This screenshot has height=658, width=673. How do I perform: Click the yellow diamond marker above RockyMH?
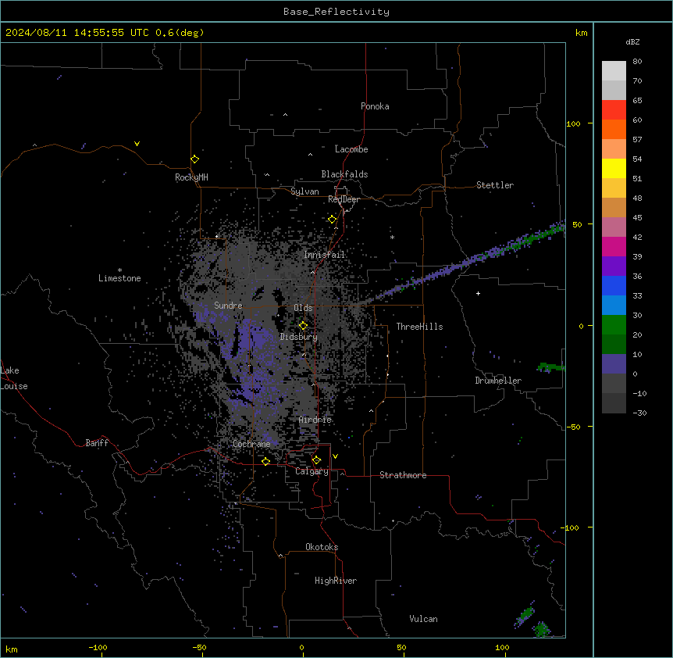pos(194,159)
